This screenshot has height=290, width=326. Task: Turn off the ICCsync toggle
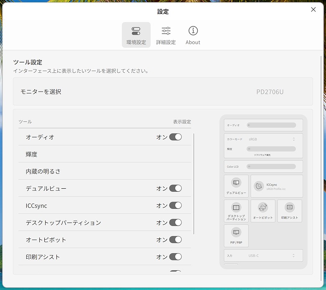[x=176, y=205]
